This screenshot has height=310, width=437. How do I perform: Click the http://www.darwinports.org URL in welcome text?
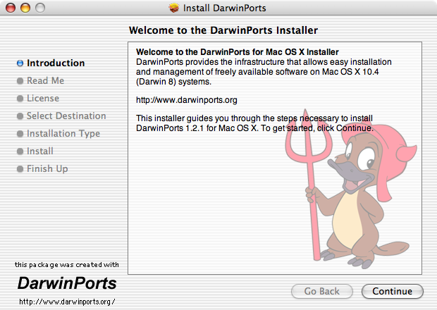click(x=187, y=100)
